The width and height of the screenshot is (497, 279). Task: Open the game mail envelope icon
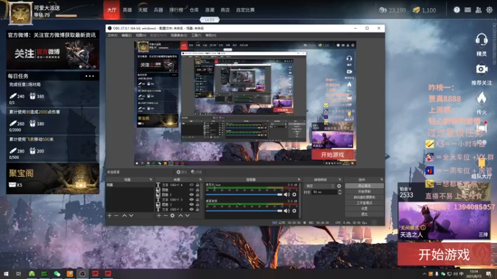pyautogui.click(x=468, y=10)
